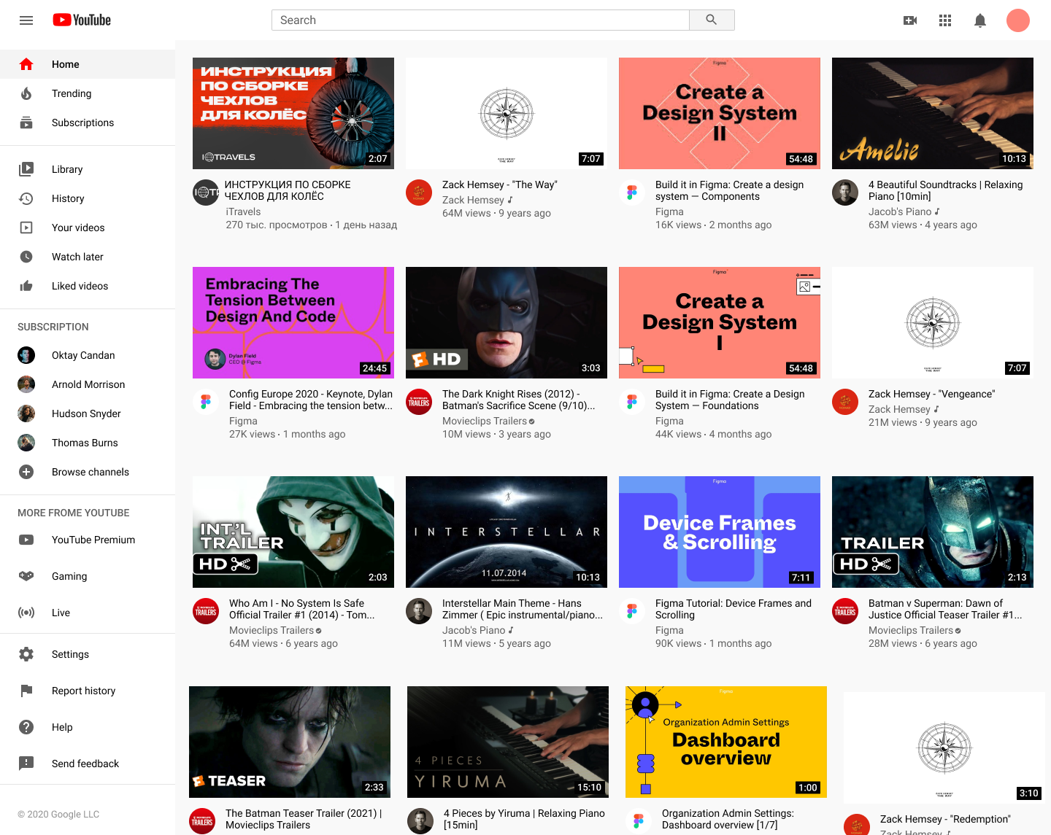Open Hudson Snyder subscription channel

[88, 413]
